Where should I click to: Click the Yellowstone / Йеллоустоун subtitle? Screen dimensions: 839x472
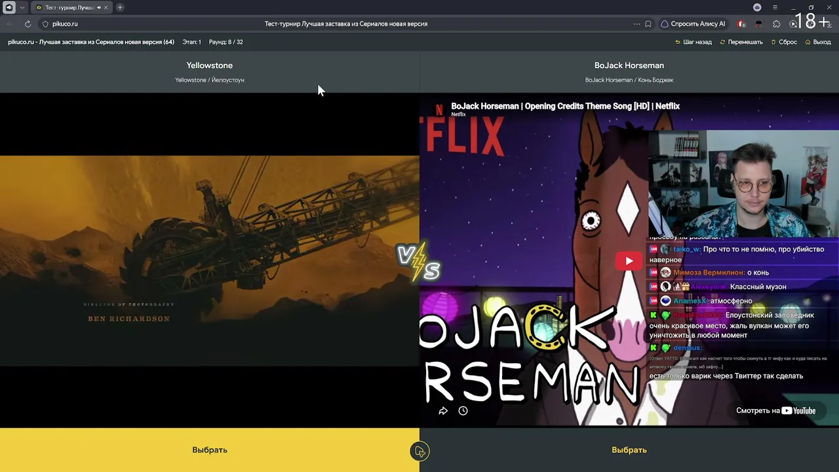210,80
